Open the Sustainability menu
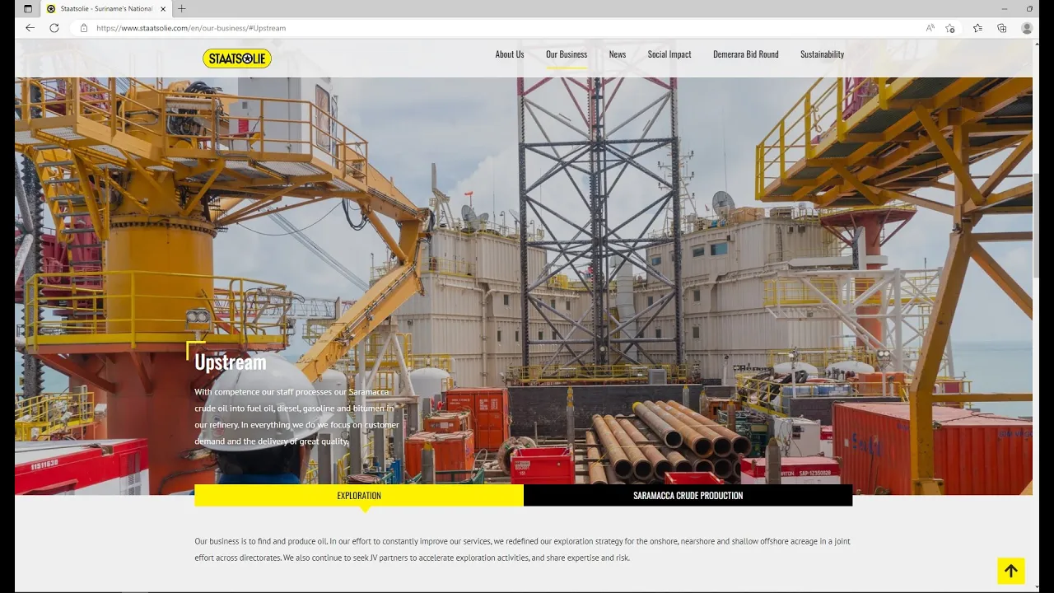Screen dimensions: 1054x593 pyautogui.click(x=823, y=54)
